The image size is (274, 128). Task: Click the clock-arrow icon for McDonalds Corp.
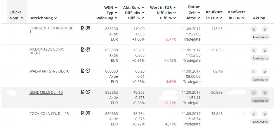88,49
